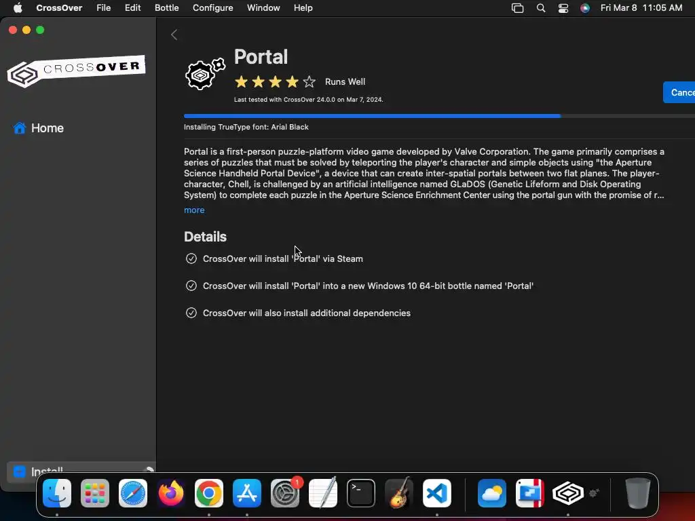
Task: Open the Weather app from the dock
Action: click(492, 493)
